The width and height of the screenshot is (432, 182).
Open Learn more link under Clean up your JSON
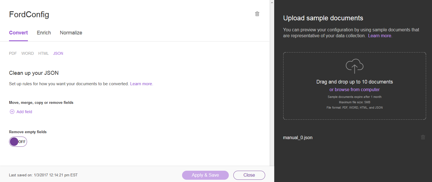(141, 84)
